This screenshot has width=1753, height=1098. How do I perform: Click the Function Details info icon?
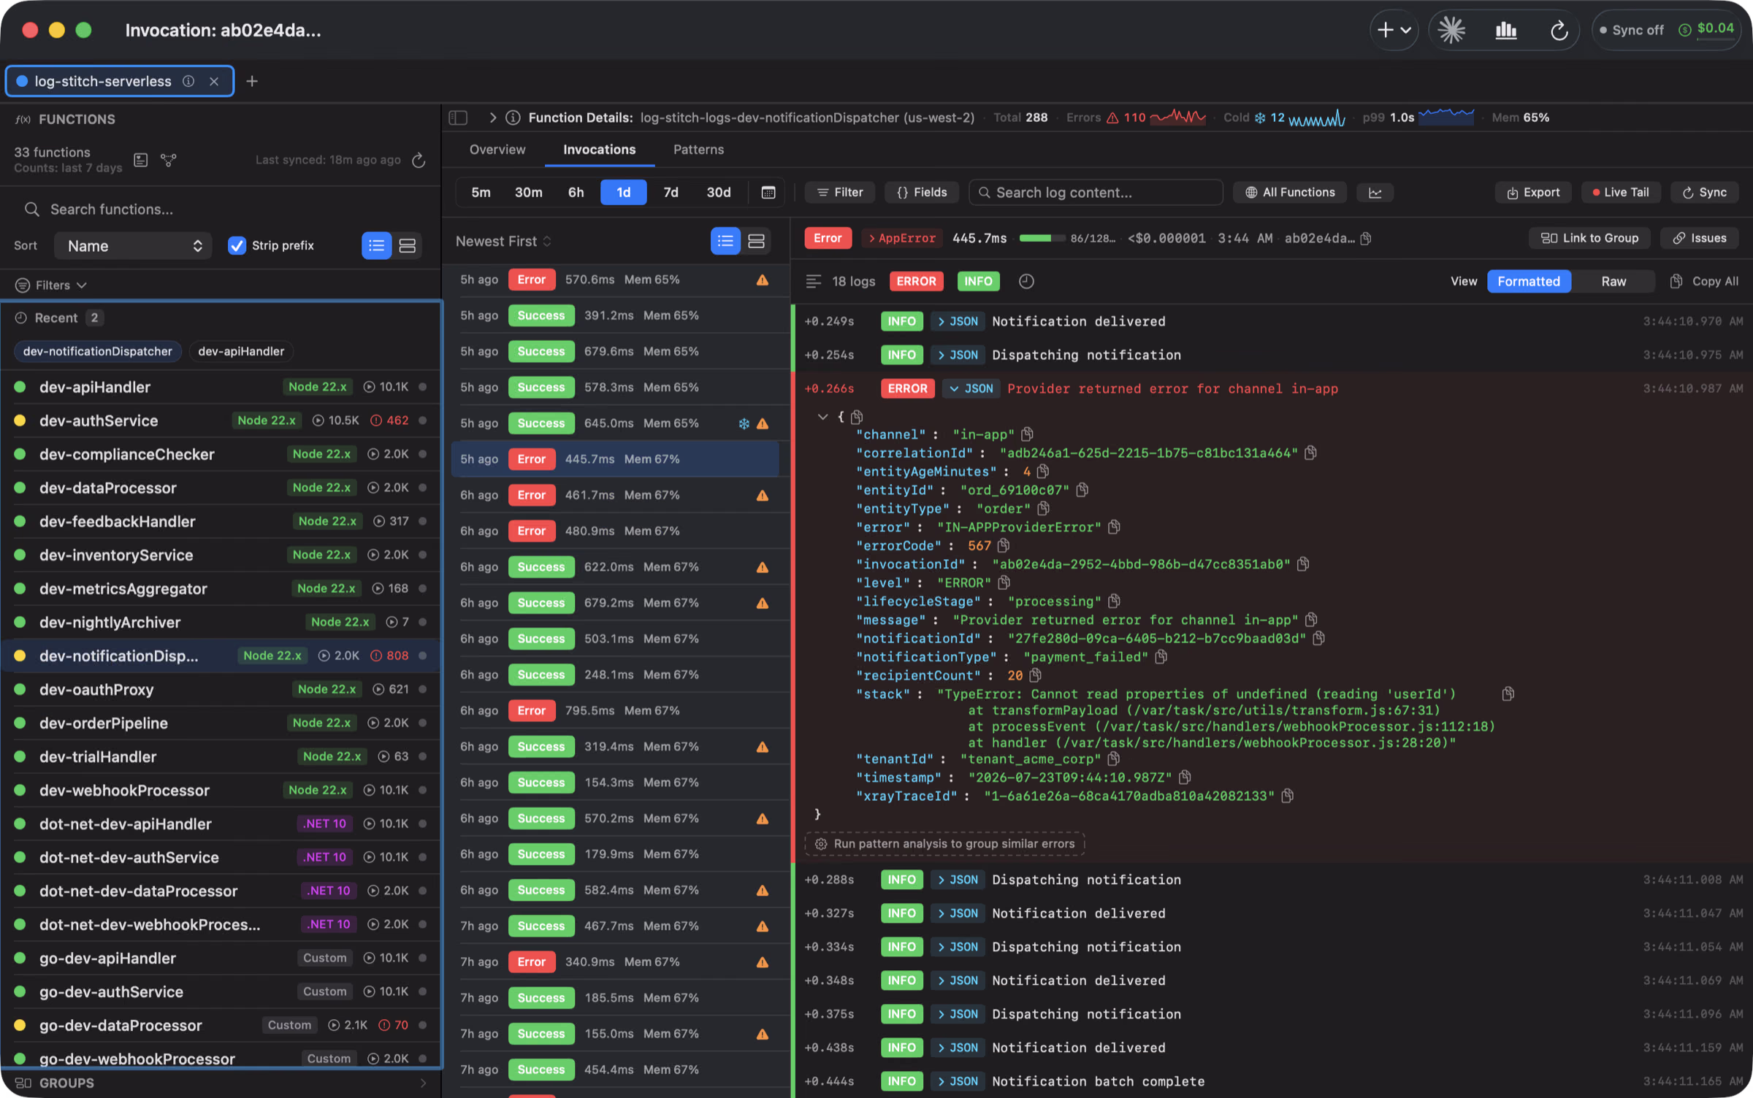click(x=513, y=118)
